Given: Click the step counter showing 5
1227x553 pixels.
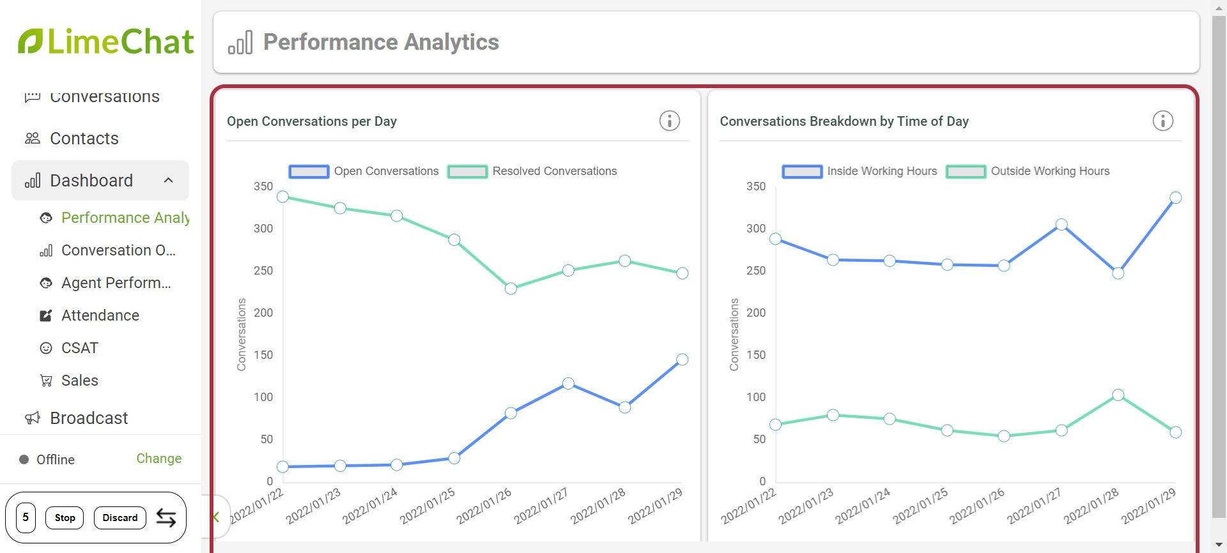Looking at the screenshot, I should 26,517.
